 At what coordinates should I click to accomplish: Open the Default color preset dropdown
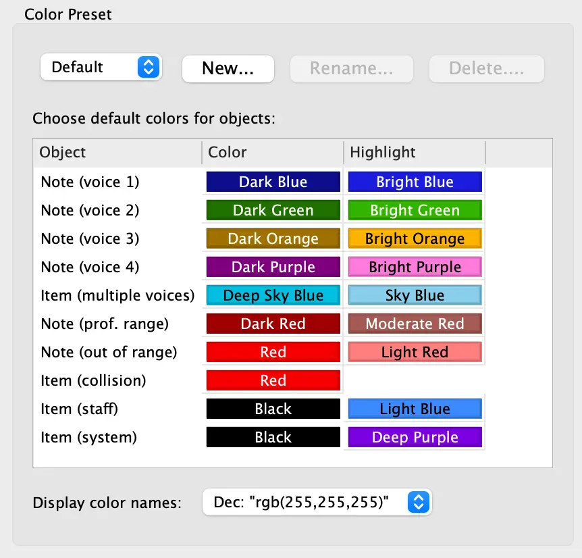[x=101, y=68]
